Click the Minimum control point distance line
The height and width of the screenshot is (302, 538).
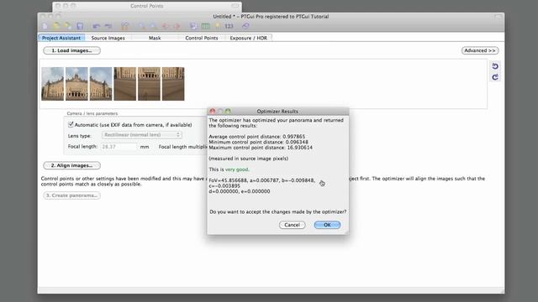(258, 142)
